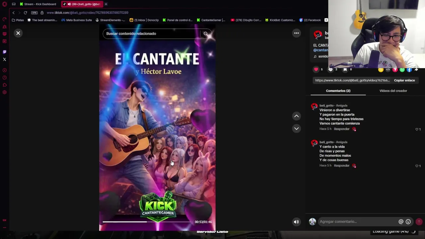Click the video link URL text box
This screenshot has height=239, width=425.
click(352, 80)
